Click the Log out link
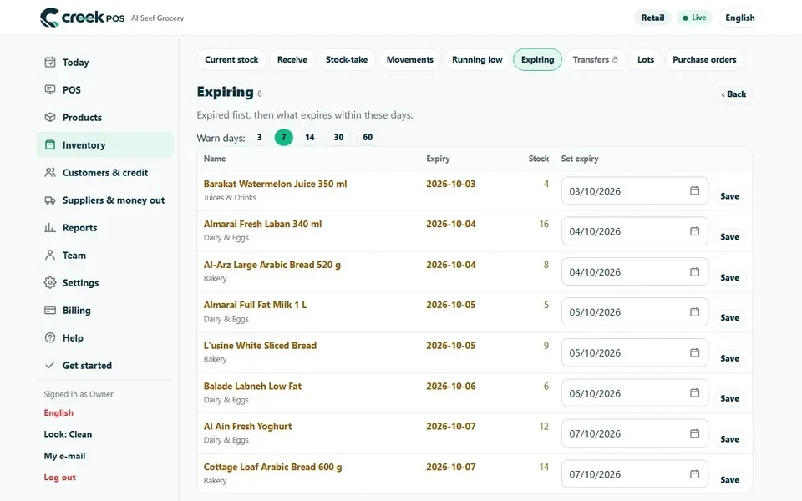This screenshot has width=802, height=501. coord(59,477)
